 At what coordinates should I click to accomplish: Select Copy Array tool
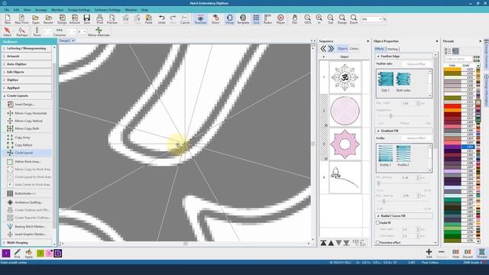18,137
